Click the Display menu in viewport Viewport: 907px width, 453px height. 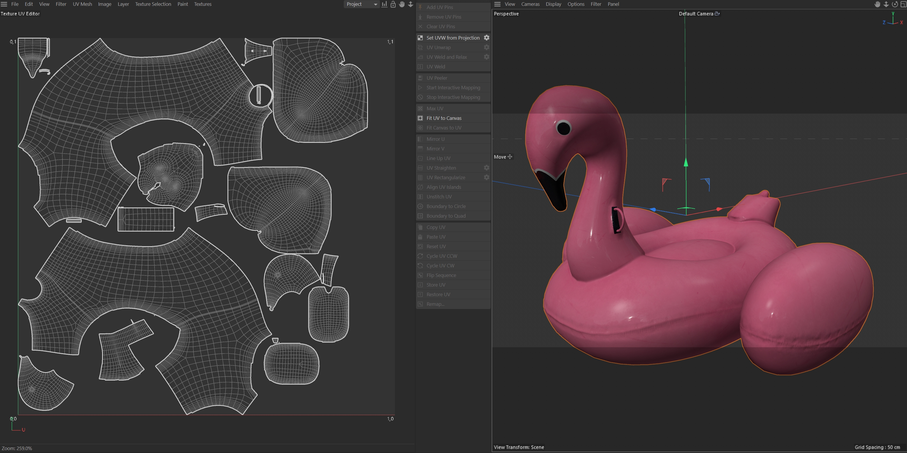tap(553, 4)
